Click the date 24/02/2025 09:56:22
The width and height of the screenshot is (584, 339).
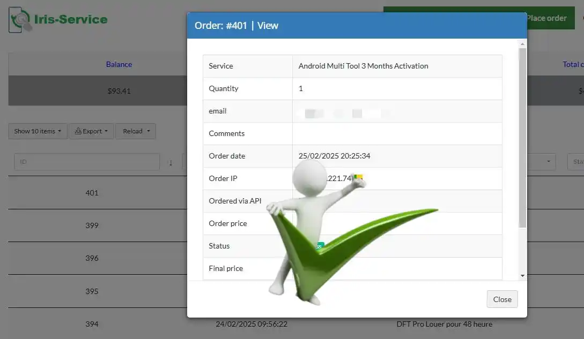(252, 324)
